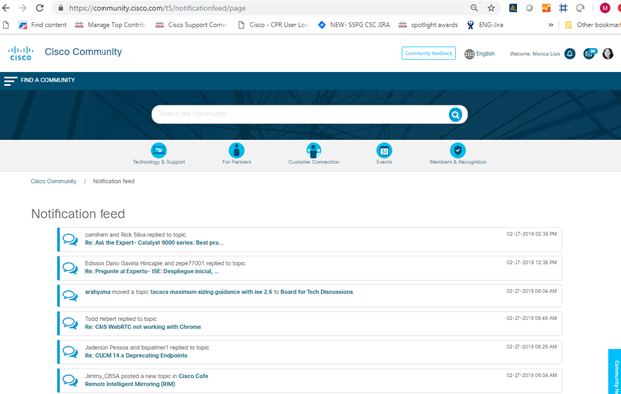Click the 02-27-2019 02:39 PM timestamp
The image size is (621, 394).
pyautogui.click(x=531, y=234)
